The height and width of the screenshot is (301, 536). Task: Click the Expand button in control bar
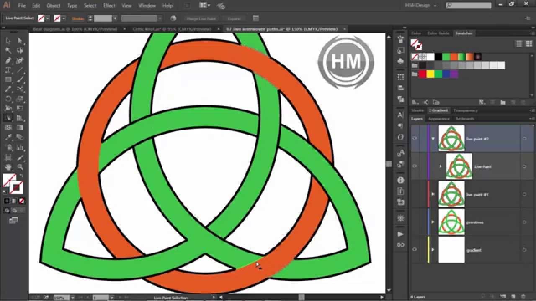(x=234, y=18)
